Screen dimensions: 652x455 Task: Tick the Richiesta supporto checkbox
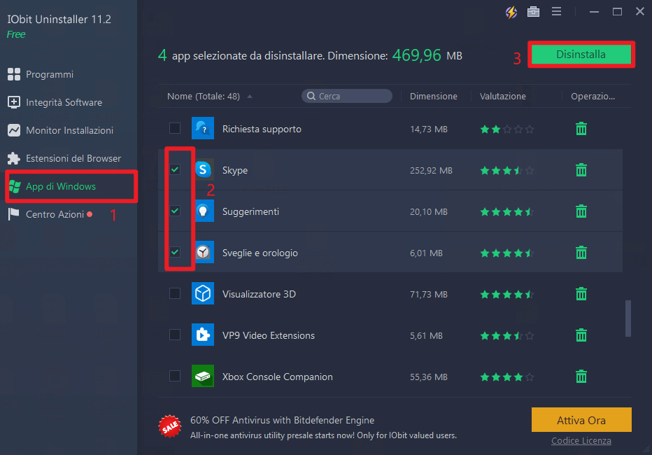pos(175,128)
